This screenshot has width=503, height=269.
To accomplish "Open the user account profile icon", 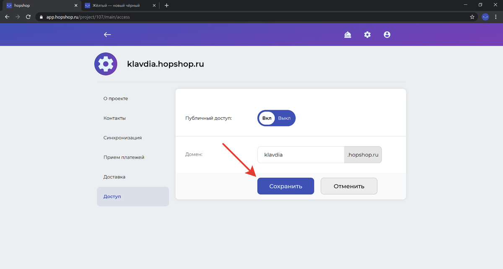I will [x=387, y=35].
